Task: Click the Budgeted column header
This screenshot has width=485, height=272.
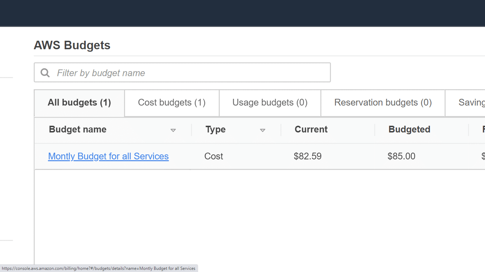Action: (x=409, y=129)
